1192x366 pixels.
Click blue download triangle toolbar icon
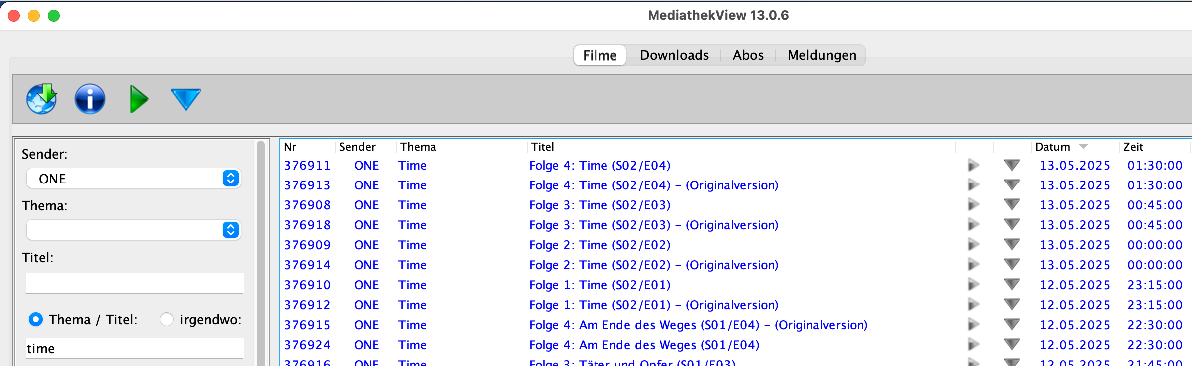point(185,99)
